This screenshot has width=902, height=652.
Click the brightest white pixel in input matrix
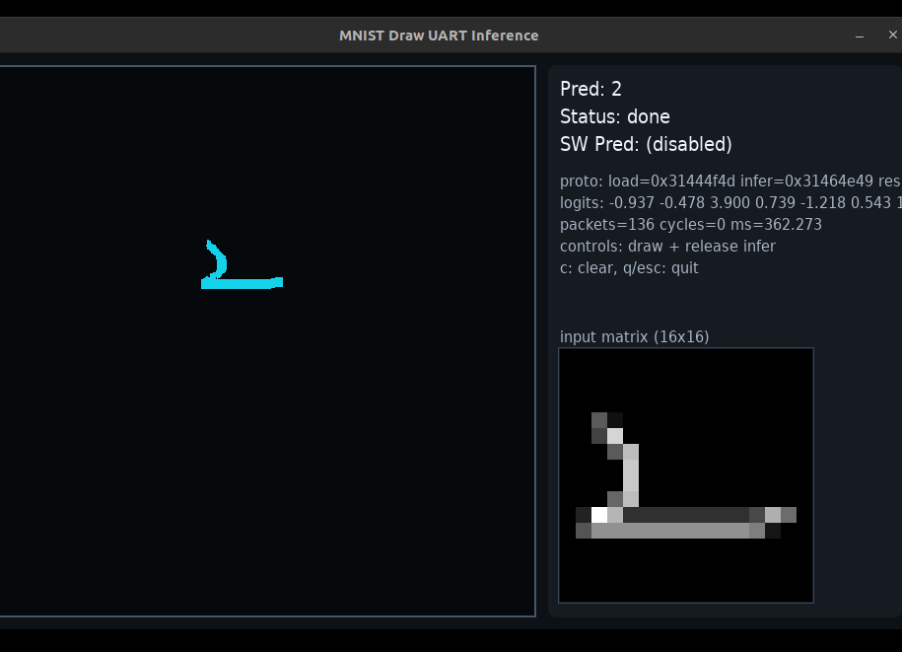click(x=599, y=515)
